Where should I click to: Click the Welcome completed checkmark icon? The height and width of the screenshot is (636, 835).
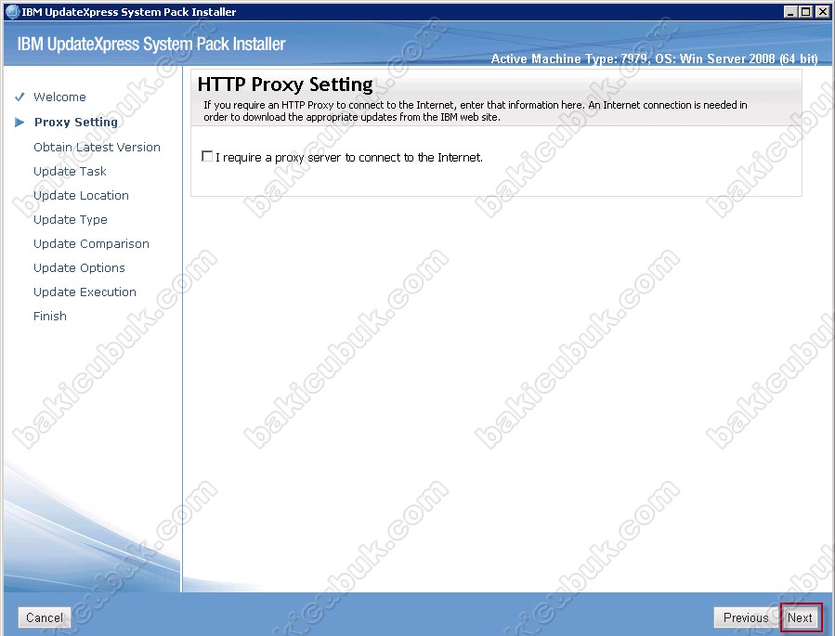pos(20,97)
